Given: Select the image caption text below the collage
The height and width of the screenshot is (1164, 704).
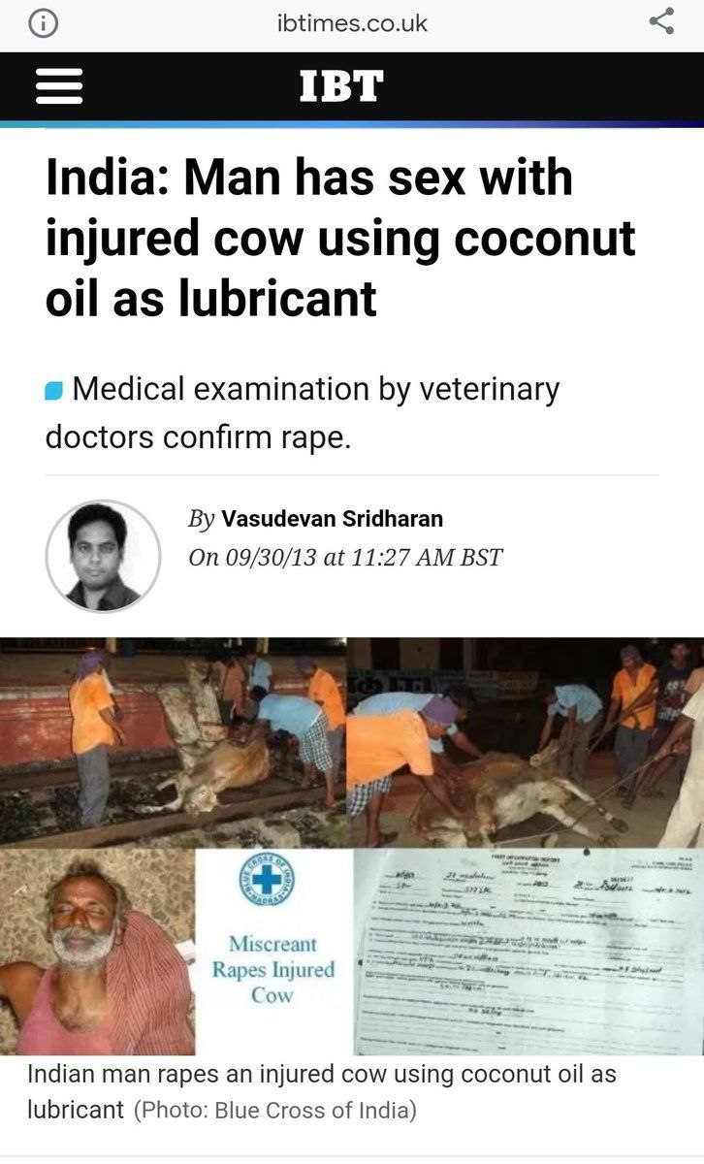Looking at the screenshot, I should click(x=322, y=1091).
